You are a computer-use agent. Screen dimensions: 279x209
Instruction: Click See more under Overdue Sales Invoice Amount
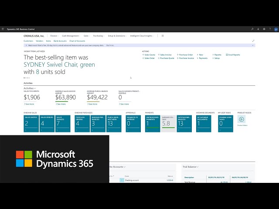point(61,104)
